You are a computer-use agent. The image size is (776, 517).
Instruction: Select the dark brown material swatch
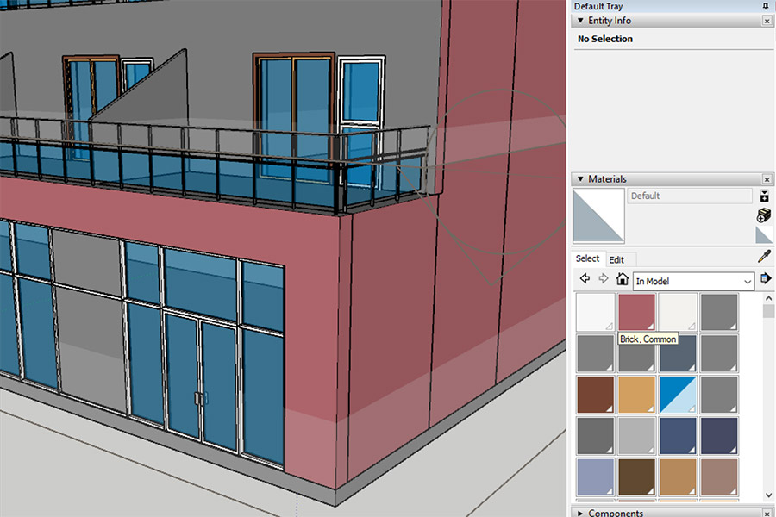pyautogui.click(x=636, y=477)
